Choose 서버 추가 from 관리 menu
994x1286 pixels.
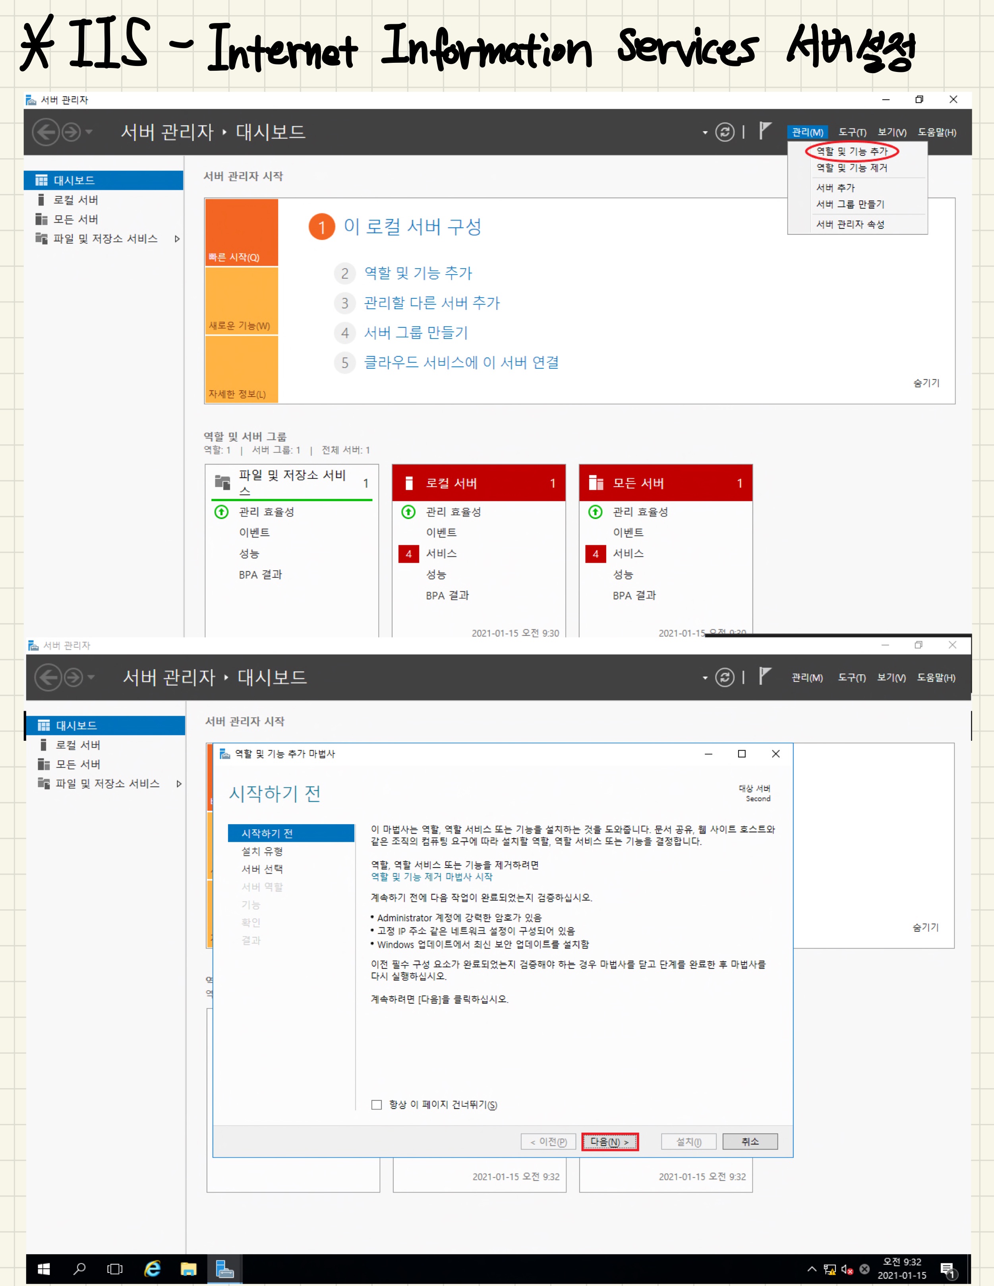(x=835, y=188)
